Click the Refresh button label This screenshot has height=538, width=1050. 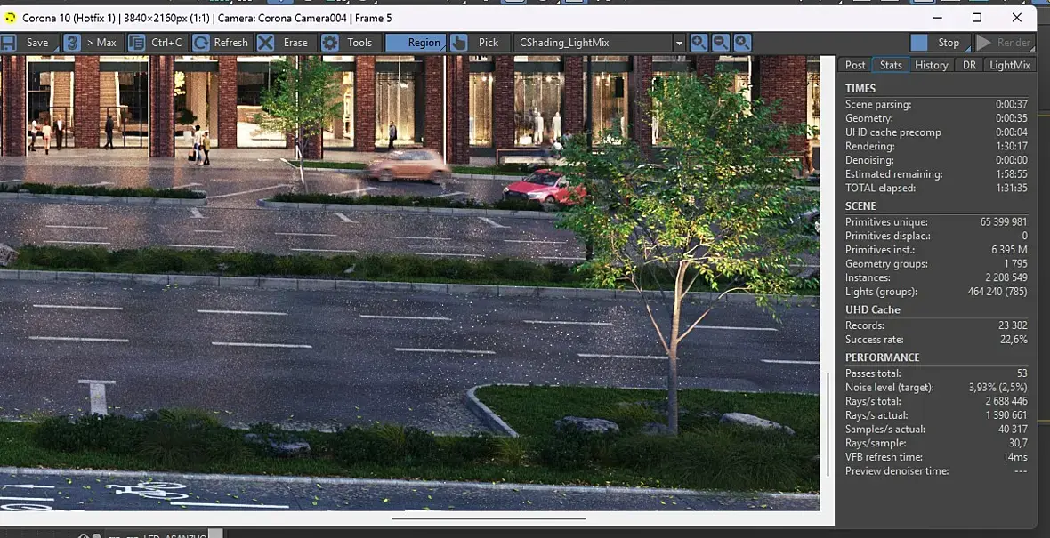231,43
